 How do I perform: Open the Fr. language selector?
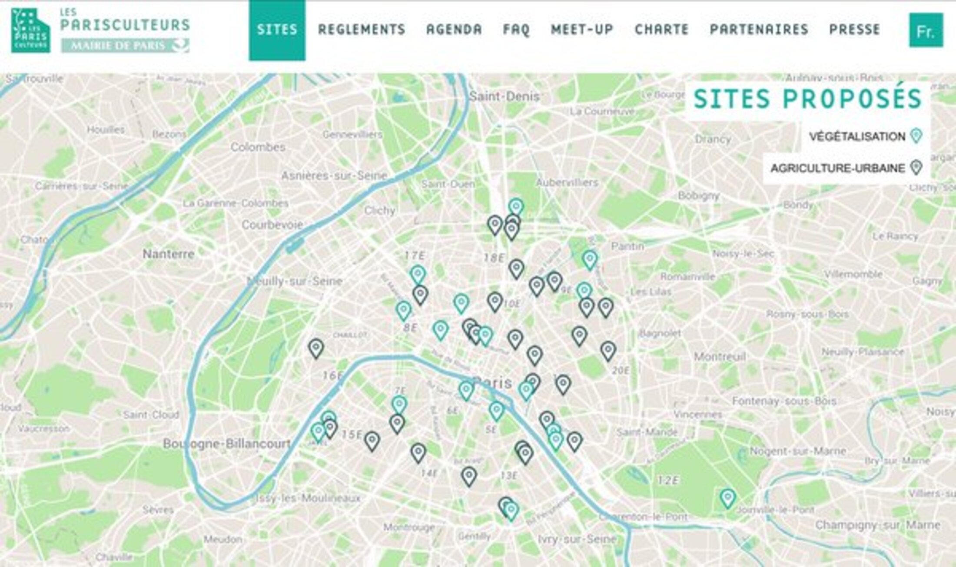coord(926,30)
